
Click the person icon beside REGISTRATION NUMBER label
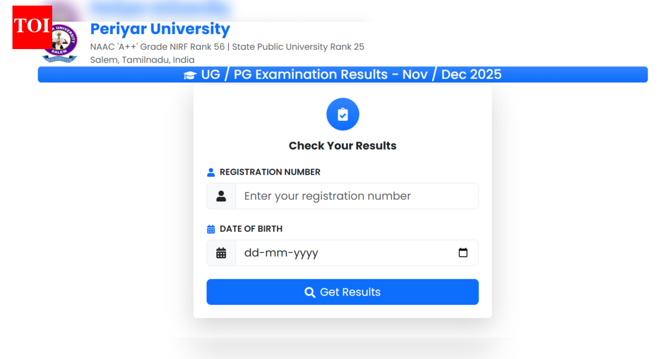211,172
